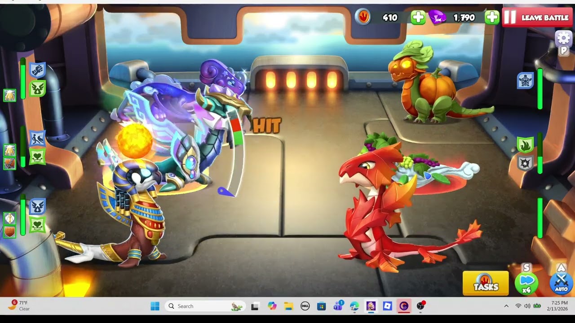Add more fire tokens with the plus button
The width and height of the screenshot is (575, 323).
click(418, 17)
